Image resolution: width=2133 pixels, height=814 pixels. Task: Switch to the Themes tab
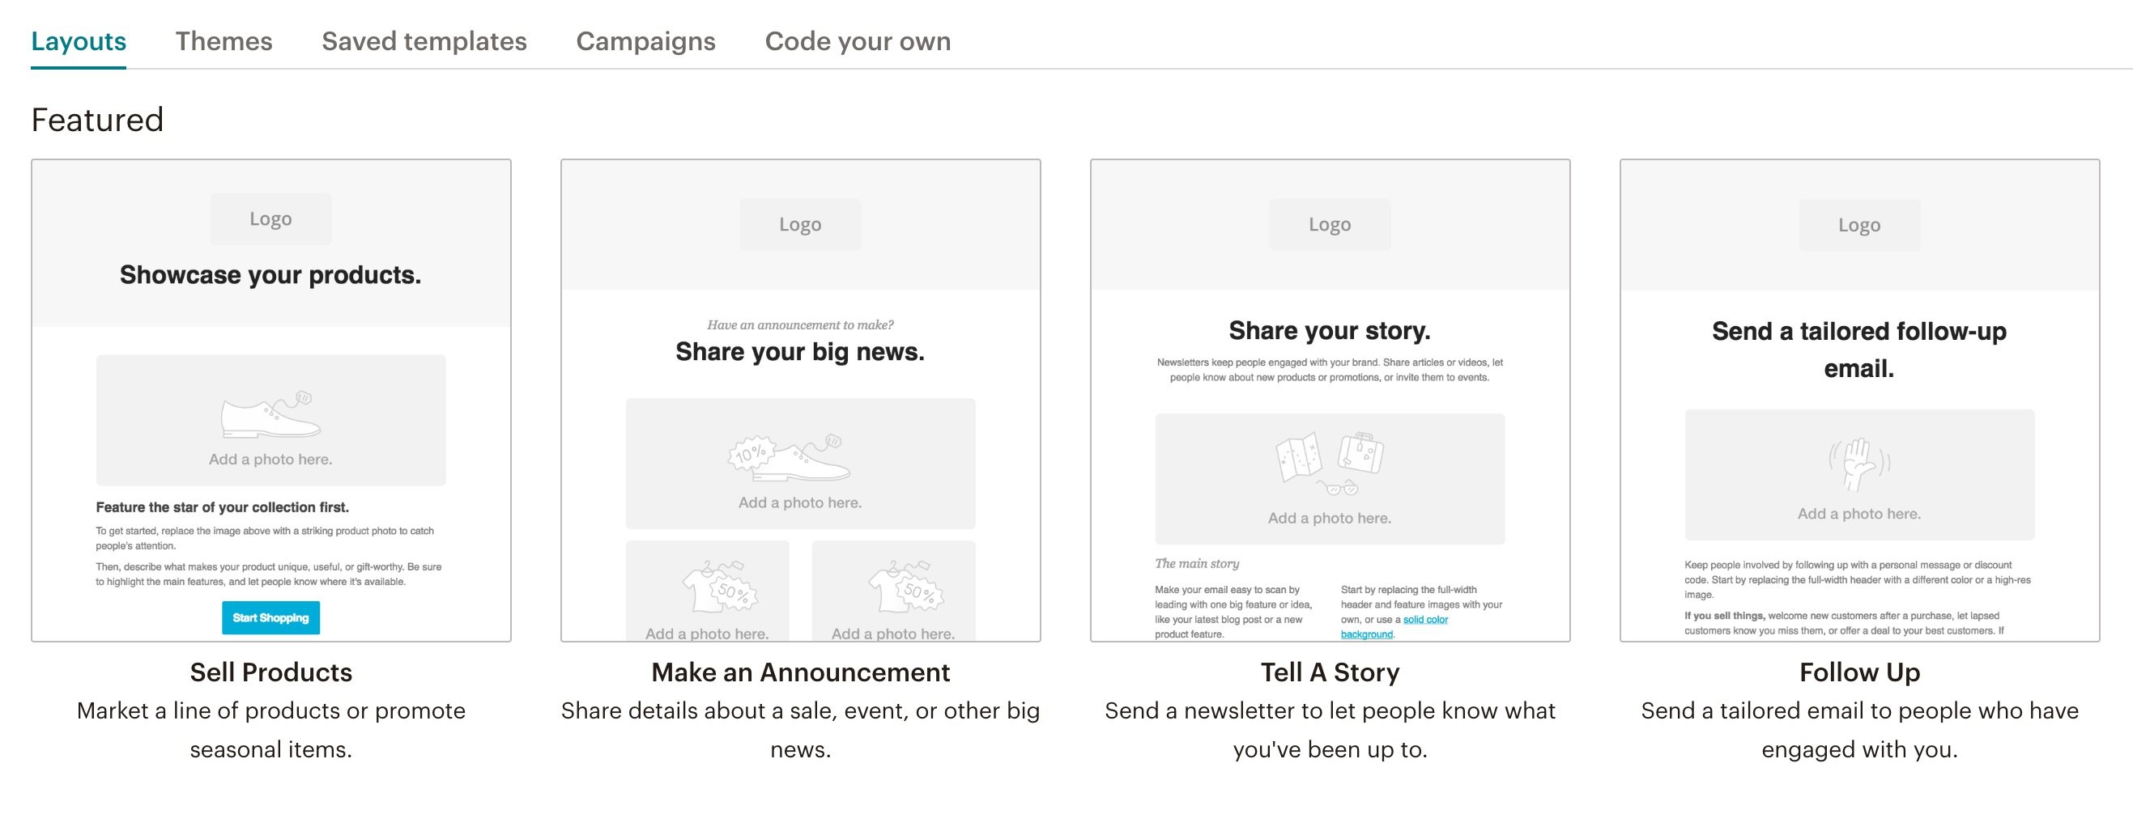tap(224, 41)
